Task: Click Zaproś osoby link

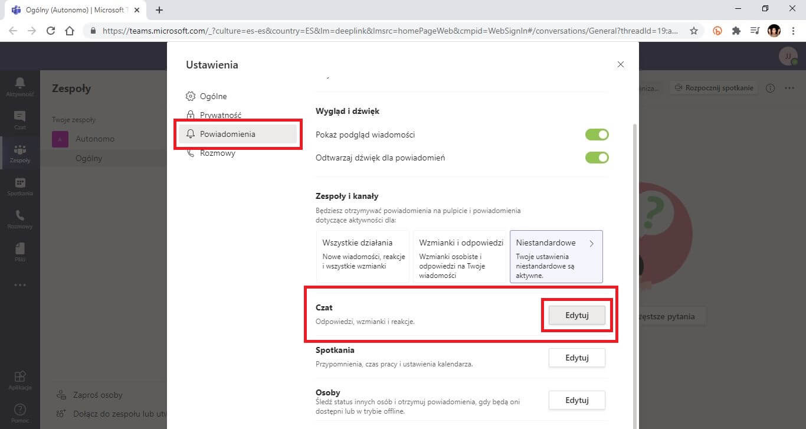Action: tap(90, 395)
